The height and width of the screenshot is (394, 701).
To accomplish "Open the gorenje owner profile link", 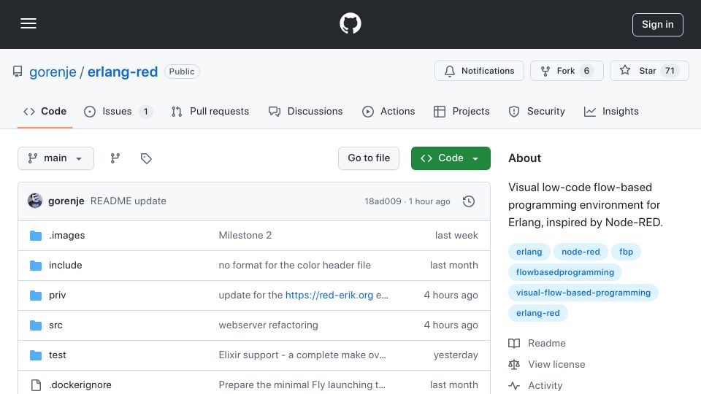I will point(53,72).
